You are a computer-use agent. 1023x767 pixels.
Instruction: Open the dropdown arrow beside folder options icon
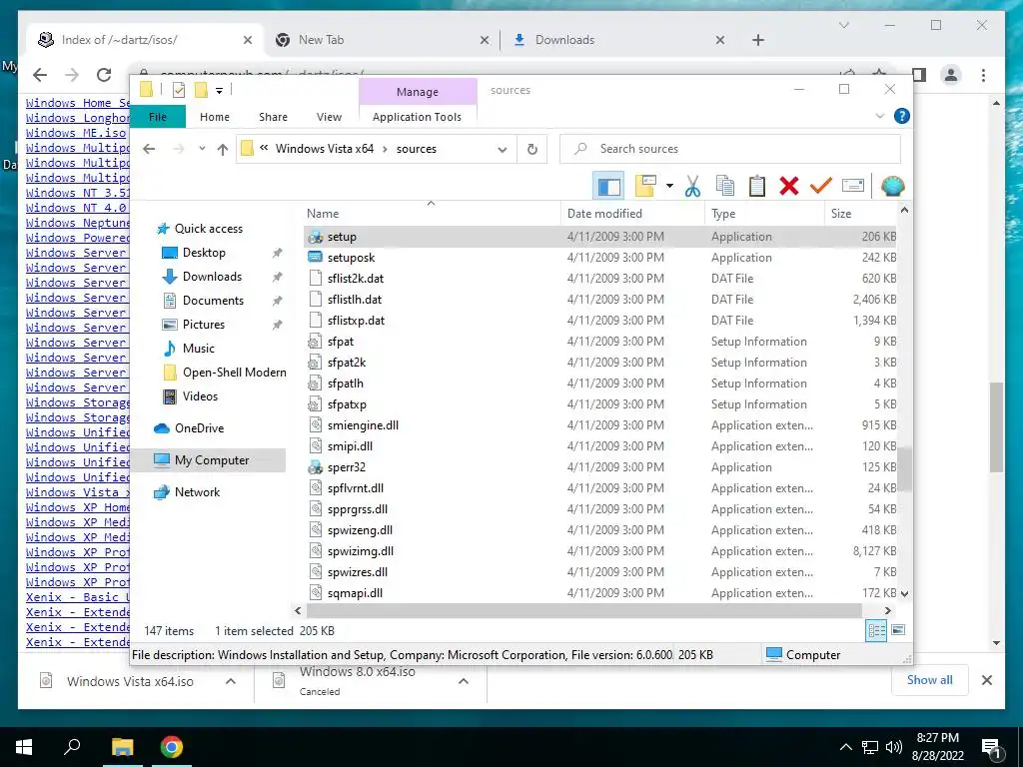pos(668,186)
